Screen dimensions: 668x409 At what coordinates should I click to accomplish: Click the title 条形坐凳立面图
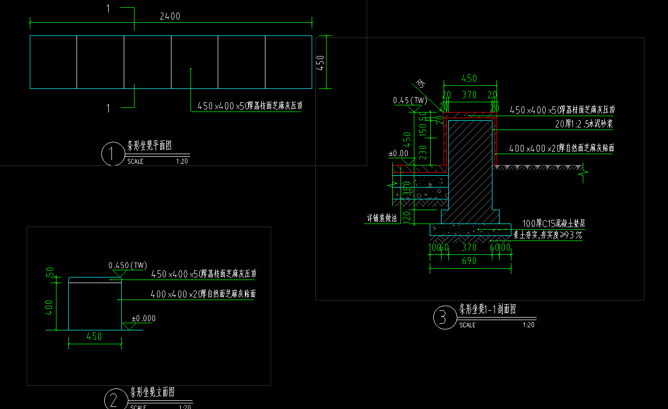pyautogui.click(x=152, y=393)
